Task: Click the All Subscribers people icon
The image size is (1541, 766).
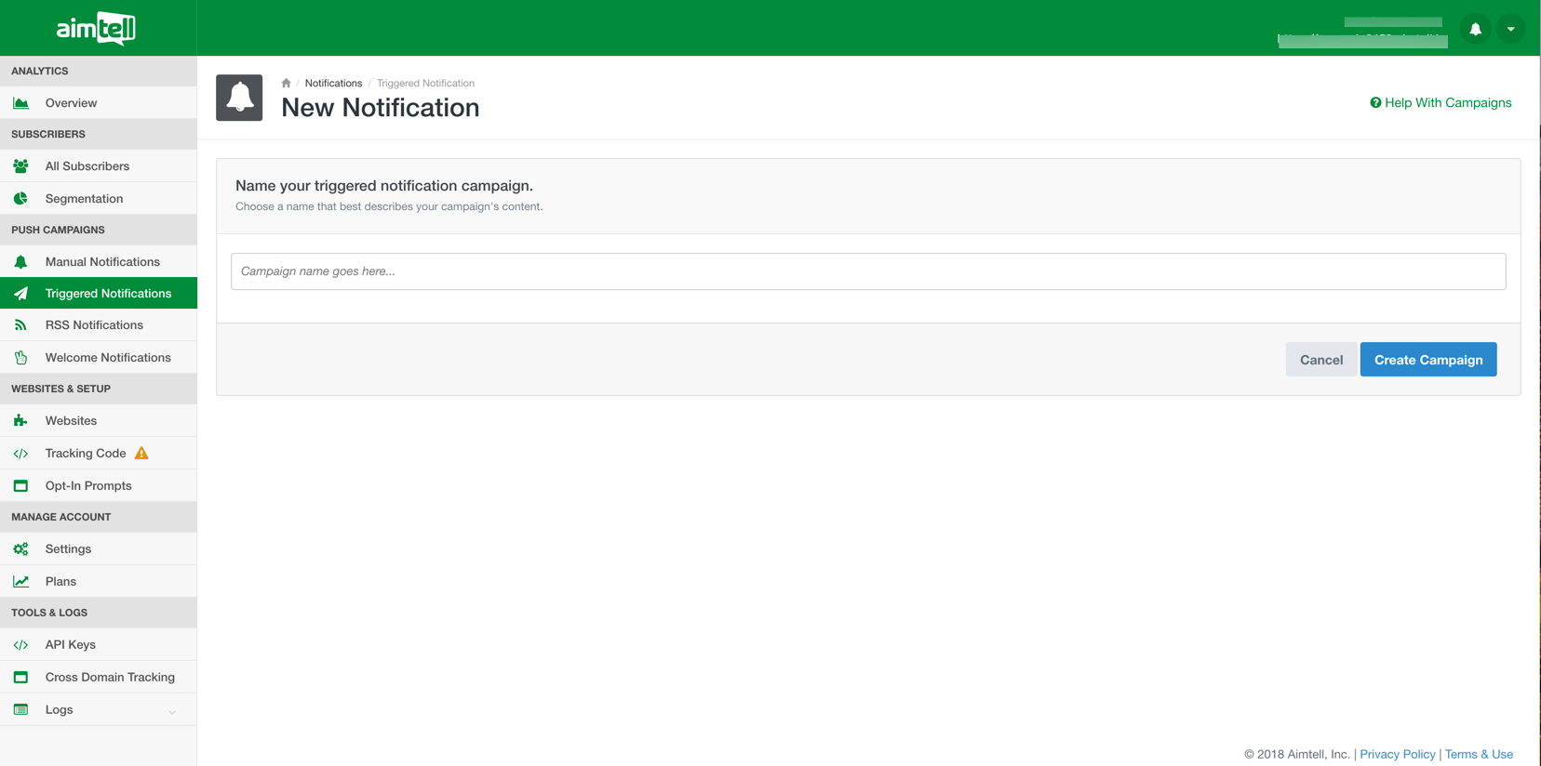Action: (20, 166)
